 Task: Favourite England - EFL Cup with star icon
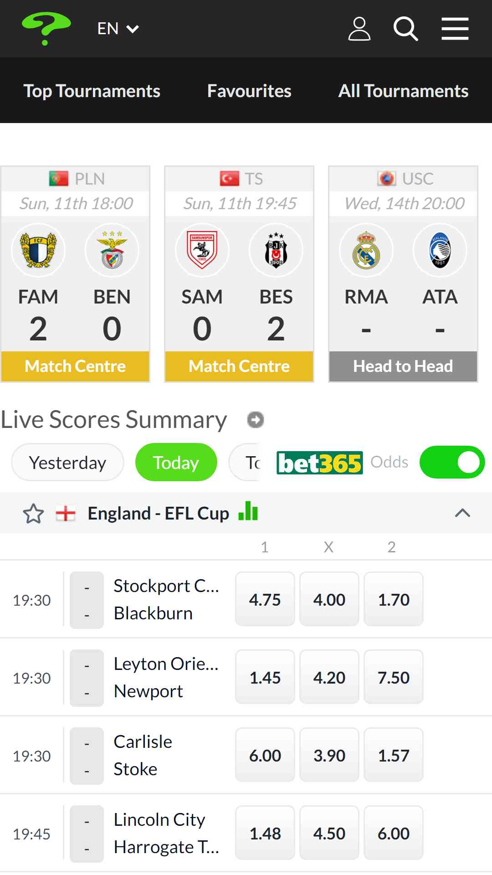pos(33,514)
